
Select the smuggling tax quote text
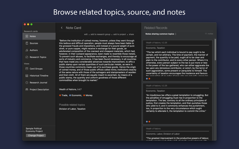177,103
